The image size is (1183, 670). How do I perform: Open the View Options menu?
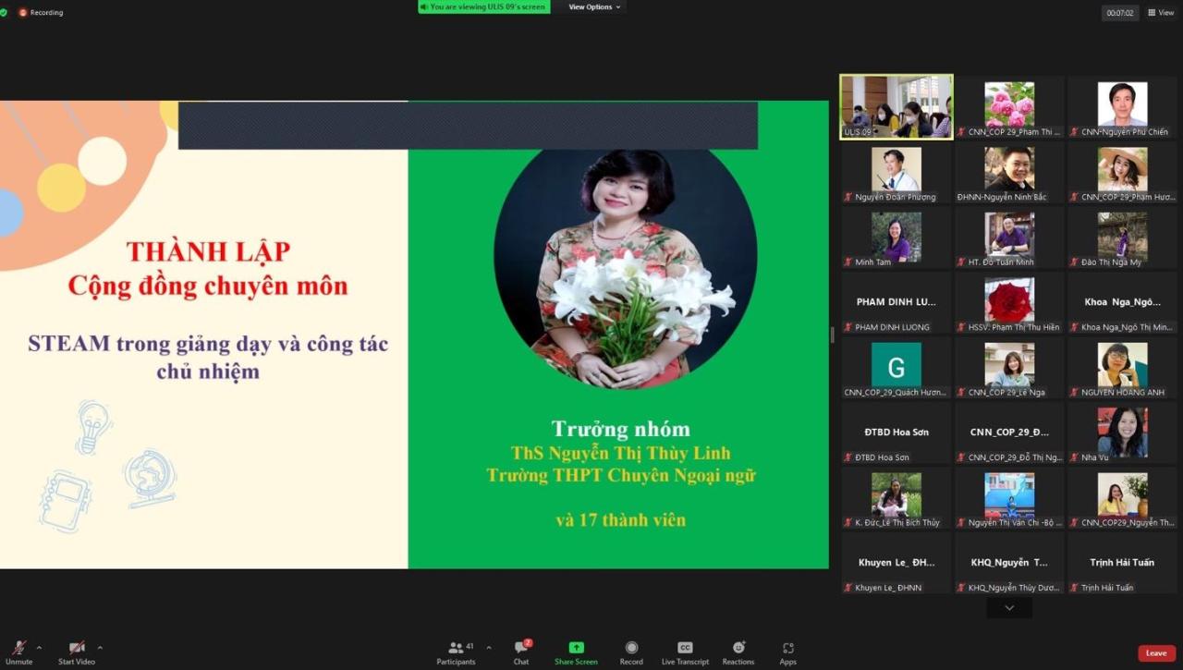[591, 6]
